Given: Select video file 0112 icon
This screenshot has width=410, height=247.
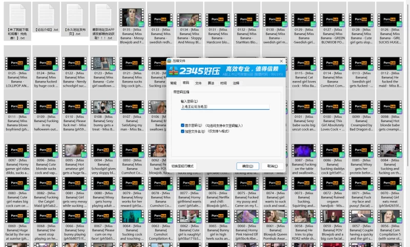Looking at the screenshot, I should click(390, 64).
